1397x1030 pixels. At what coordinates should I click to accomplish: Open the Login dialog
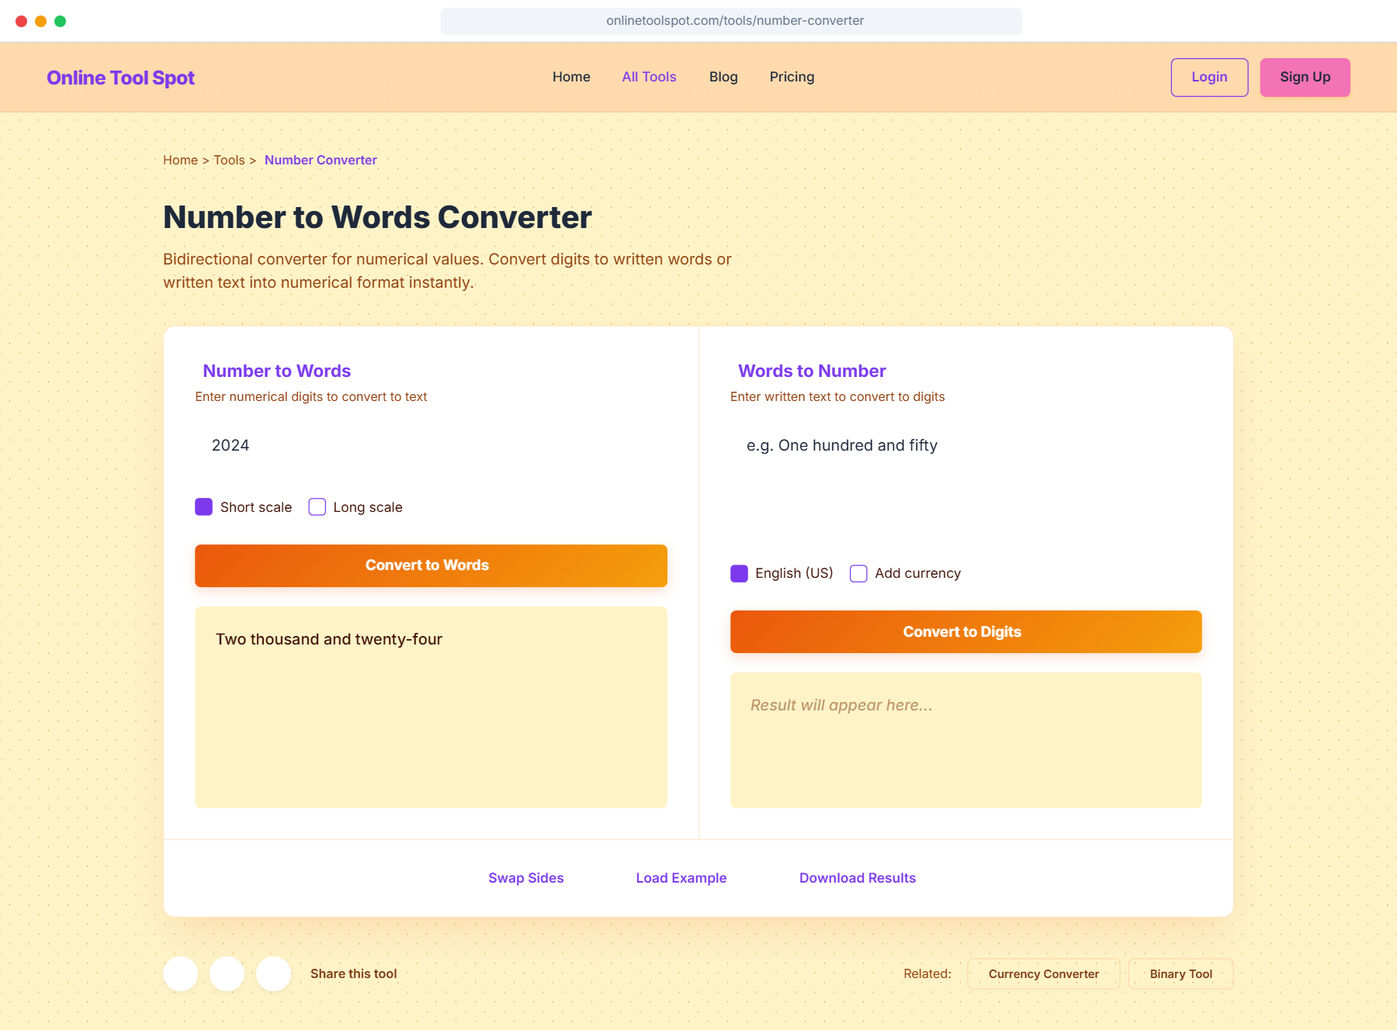1208,77
